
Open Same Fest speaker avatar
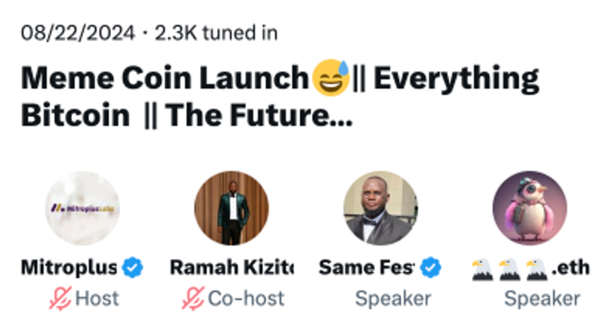coord(381,208)
